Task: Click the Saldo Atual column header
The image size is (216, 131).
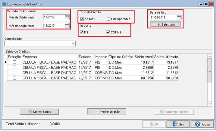Action: click(x=144, y=57)
